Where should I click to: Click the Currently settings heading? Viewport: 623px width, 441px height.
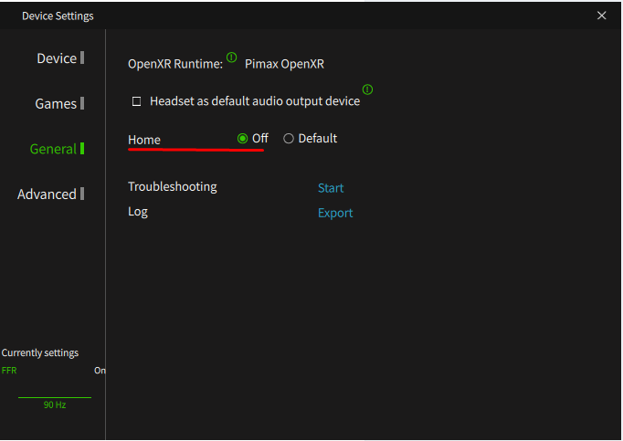tap(40, 352)
